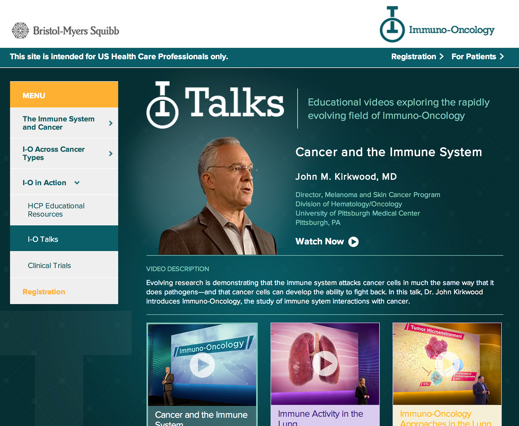Click the Cancer and the Immune System card title
The image size is (519, 426).
pyautogui.click(x=201, y=419)
